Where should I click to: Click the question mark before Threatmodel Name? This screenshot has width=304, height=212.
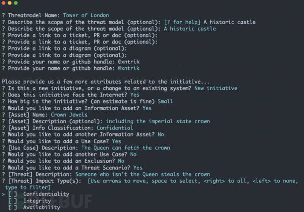[x=4, y=15]
